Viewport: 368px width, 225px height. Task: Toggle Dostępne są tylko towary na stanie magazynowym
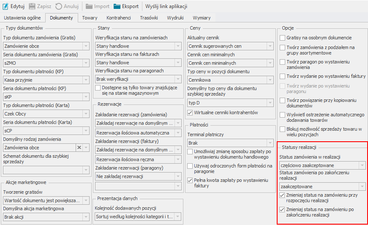point(98,88)
